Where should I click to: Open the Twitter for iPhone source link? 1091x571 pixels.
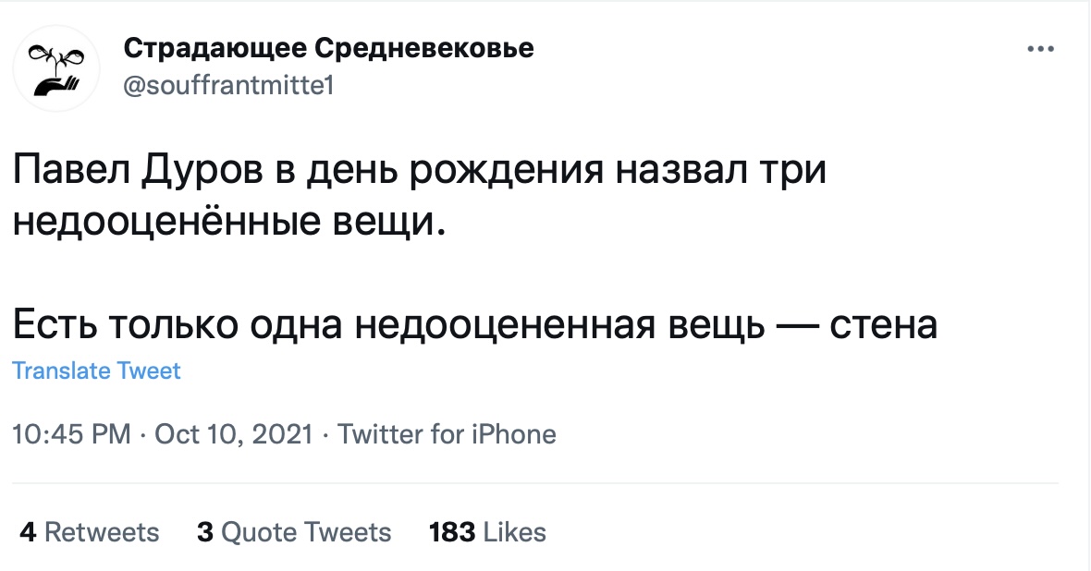click(x=447, y=434)
